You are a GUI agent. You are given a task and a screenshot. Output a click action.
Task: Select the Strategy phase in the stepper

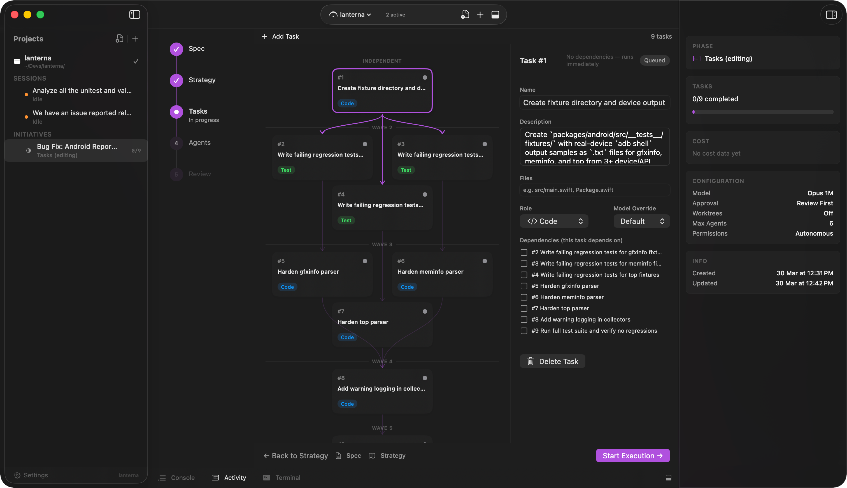tap(202, 80)
